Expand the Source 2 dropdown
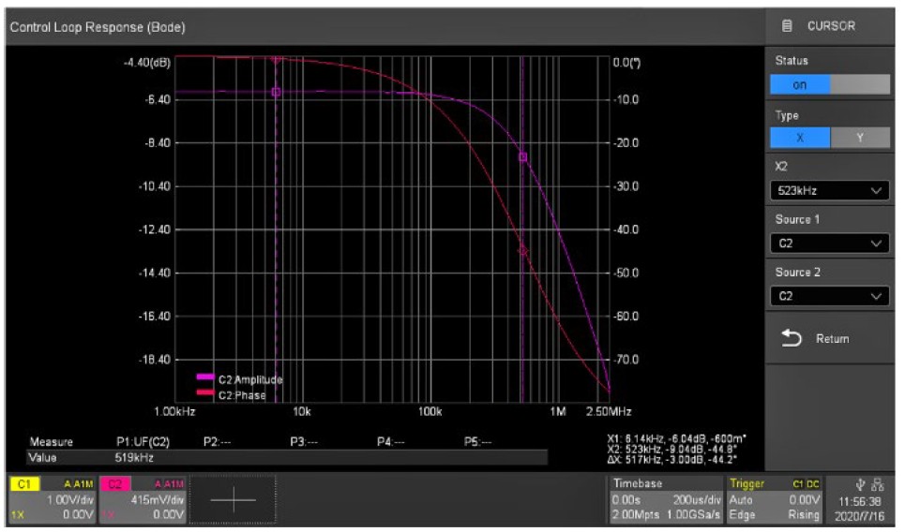 click(x=829, y=296)
